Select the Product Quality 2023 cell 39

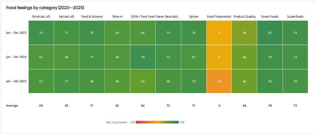click(244, 33)
